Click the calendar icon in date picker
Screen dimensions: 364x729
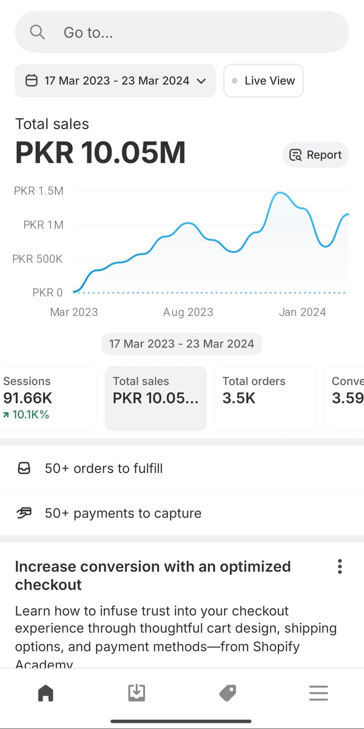tap(32, 81)
